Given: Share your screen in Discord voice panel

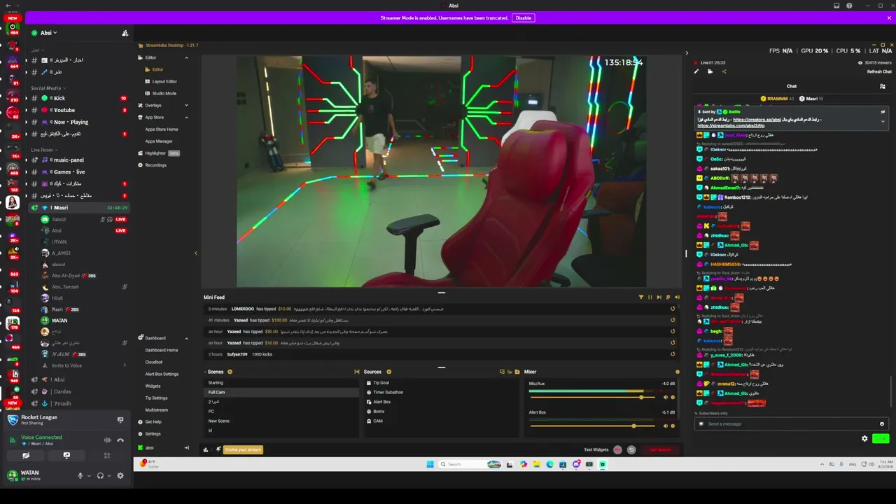Looking at the screenshot, I should tap(66, 456).
